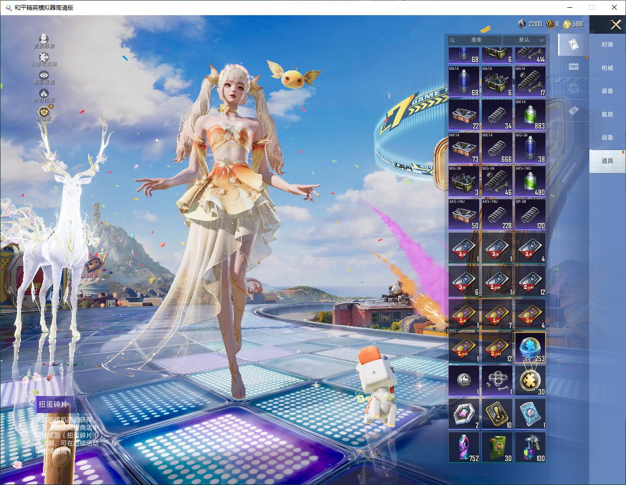
Task: Select the MG-36 parts crate, count 3
Action: (464, 181)
